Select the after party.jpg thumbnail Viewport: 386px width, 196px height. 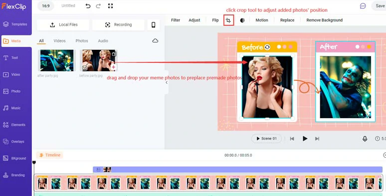(x=57, y=60)
